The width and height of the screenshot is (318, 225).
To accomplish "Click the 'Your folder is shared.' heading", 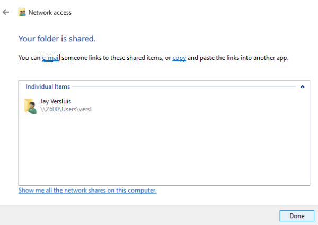I will point(57,39).
